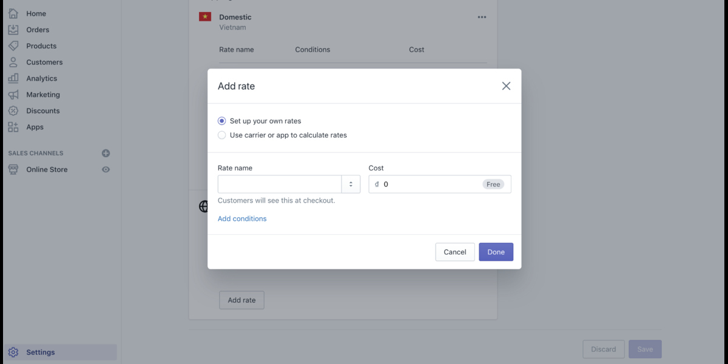Navigate to Orders in the sidebar
Image resolution: width=728 pixels, height=364 pixels.
(x=13, y=29)
